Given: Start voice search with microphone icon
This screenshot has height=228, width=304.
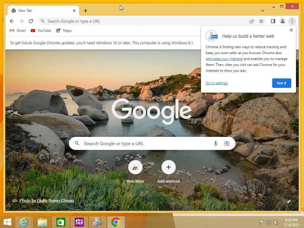Looking at the screenshot, I should point(216,143).
